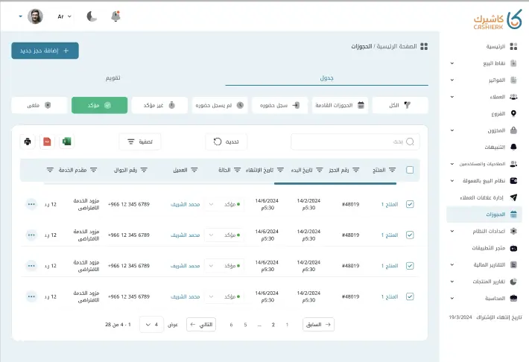Open customer محمد الشريف in the first row

[186, 204]
